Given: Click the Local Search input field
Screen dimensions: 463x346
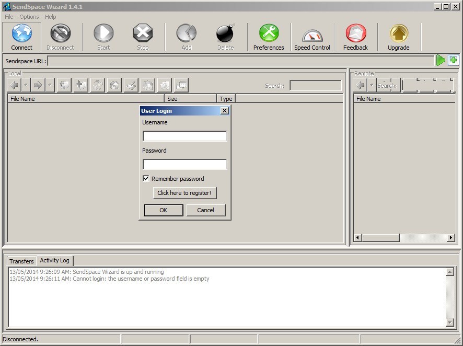Looking at the screenshot, I should pos(315,86).
